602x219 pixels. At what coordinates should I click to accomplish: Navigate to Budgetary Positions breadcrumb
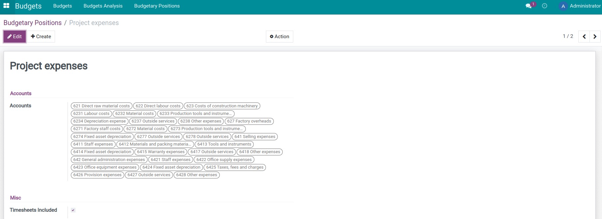pyautogui.click(x=32, y=23)
